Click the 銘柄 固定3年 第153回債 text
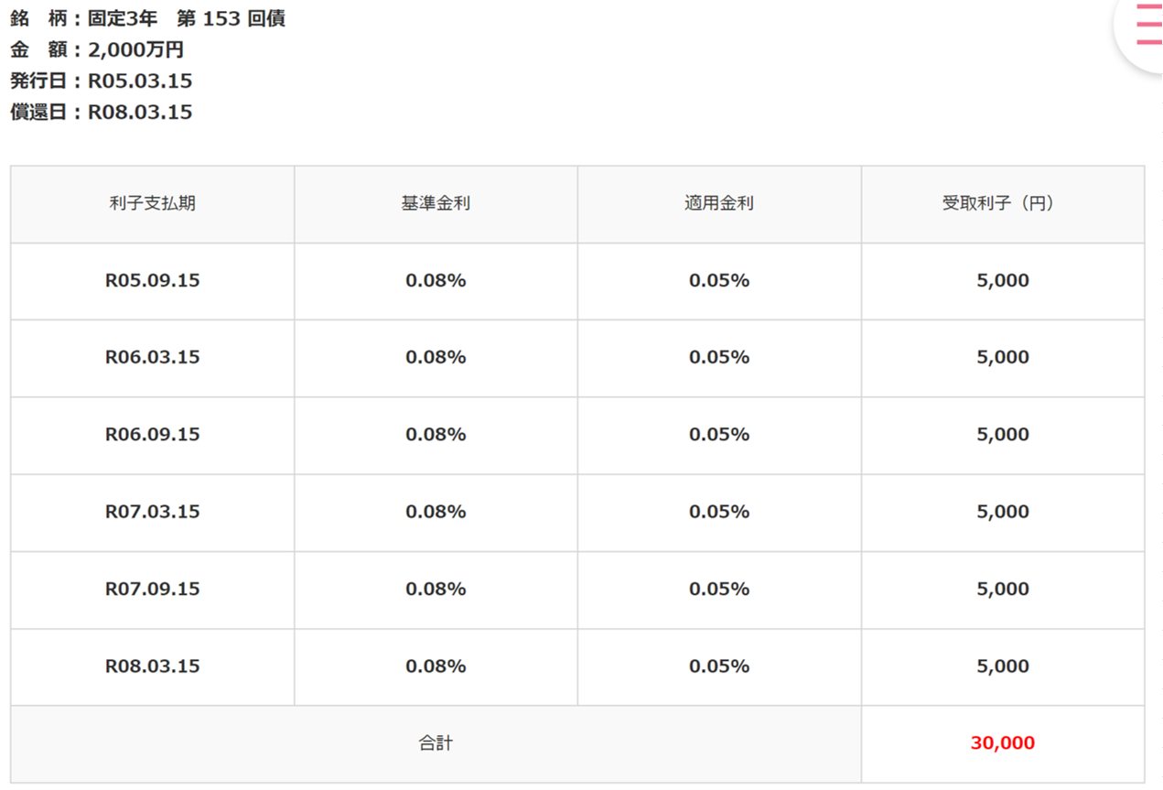1163x790 pixels. click(148, 18)
